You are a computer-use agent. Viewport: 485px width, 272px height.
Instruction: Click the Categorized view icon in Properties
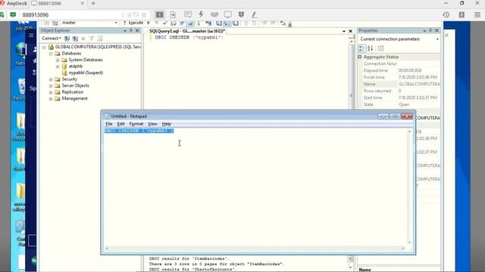(x=361, y=48)
